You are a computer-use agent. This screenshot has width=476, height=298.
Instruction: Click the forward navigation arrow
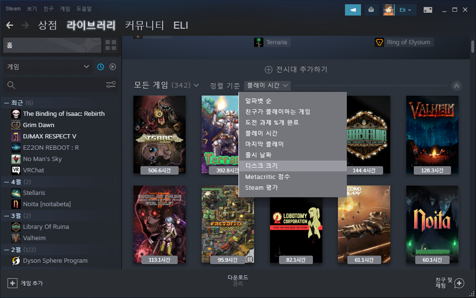(25, 25)
